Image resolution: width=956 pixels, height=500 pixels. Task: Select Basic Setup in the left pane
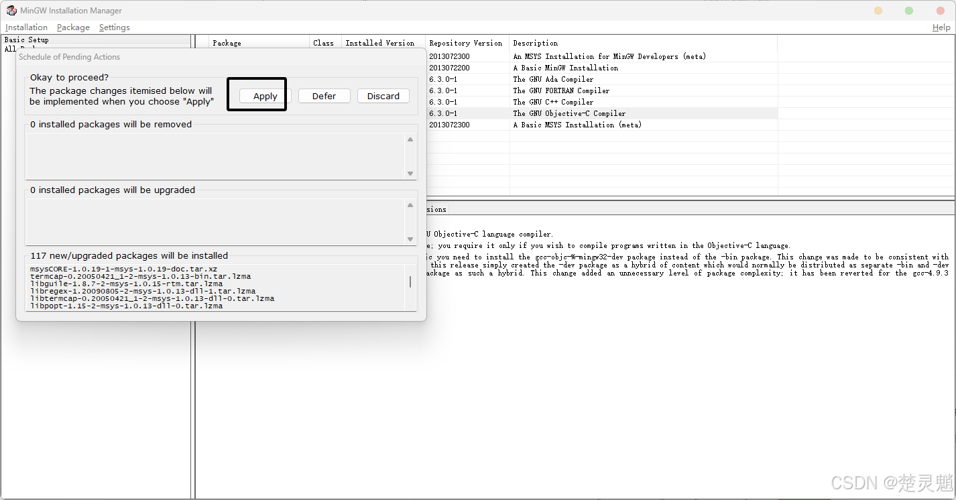point(27,40)
